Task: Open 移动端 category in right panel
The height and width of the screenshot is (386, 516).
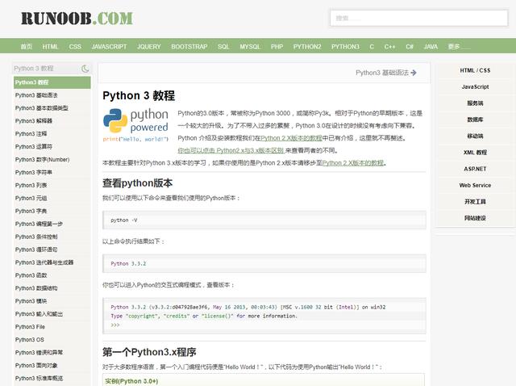Action: (475, 136)
